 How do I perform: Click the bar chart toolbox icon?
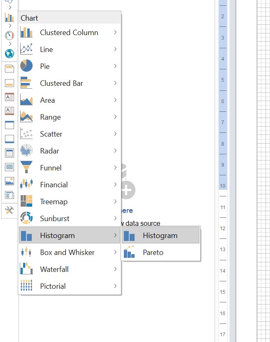pos(9,17)
